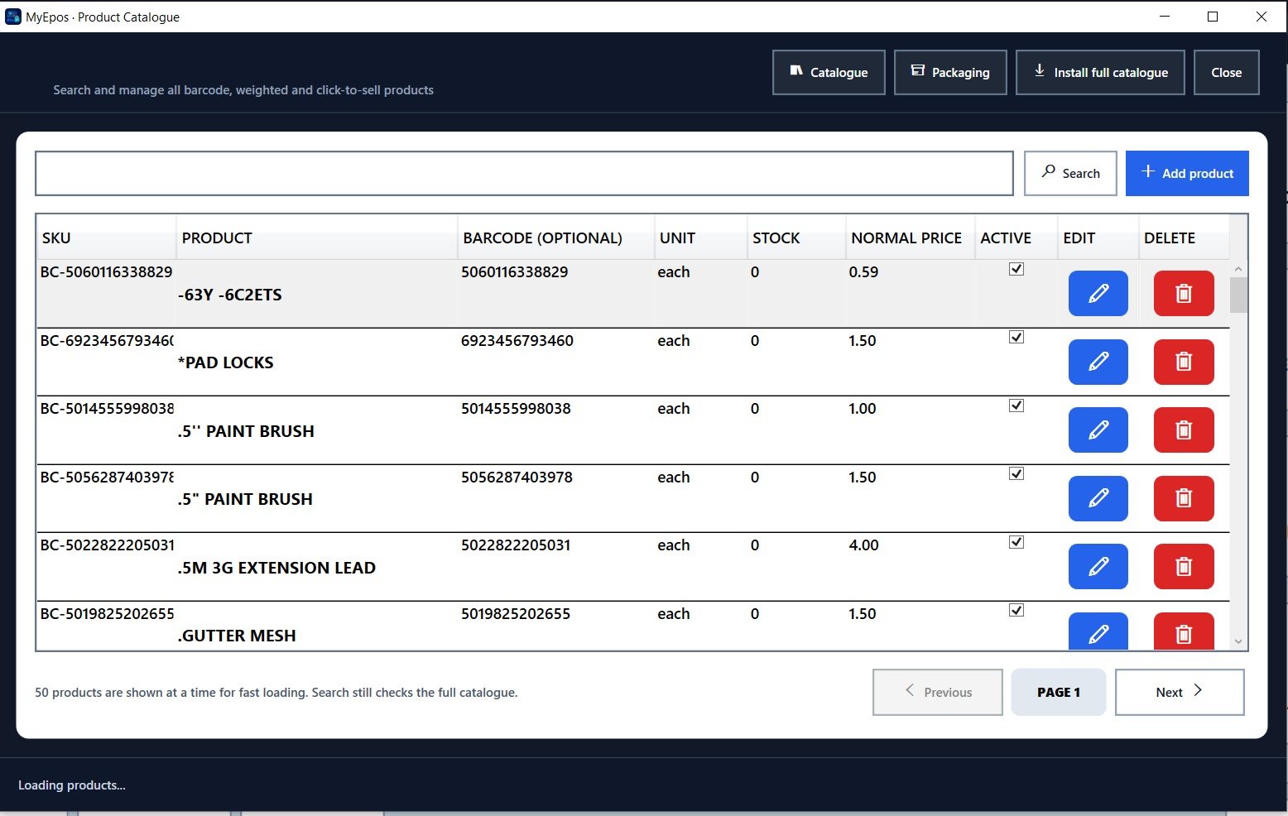Select the *PAD LOCKS product name
Screen dimensions: 1288x816
click(x=225, y=362)
